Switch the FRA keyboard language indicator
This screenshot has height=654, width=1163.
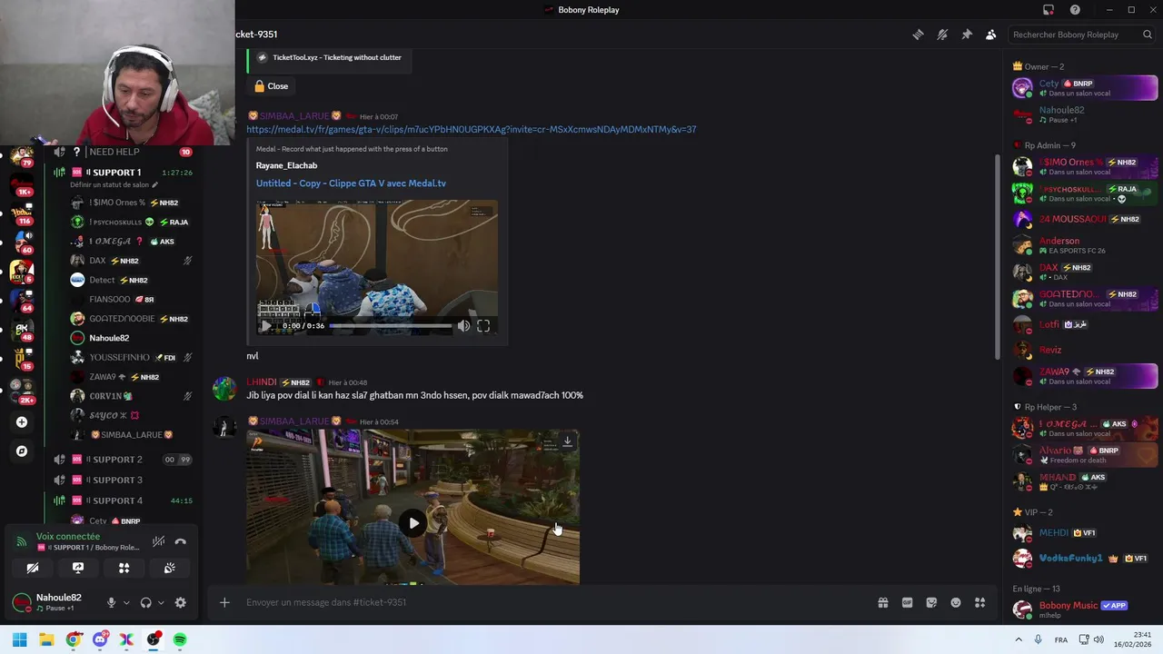point(1061,640)
